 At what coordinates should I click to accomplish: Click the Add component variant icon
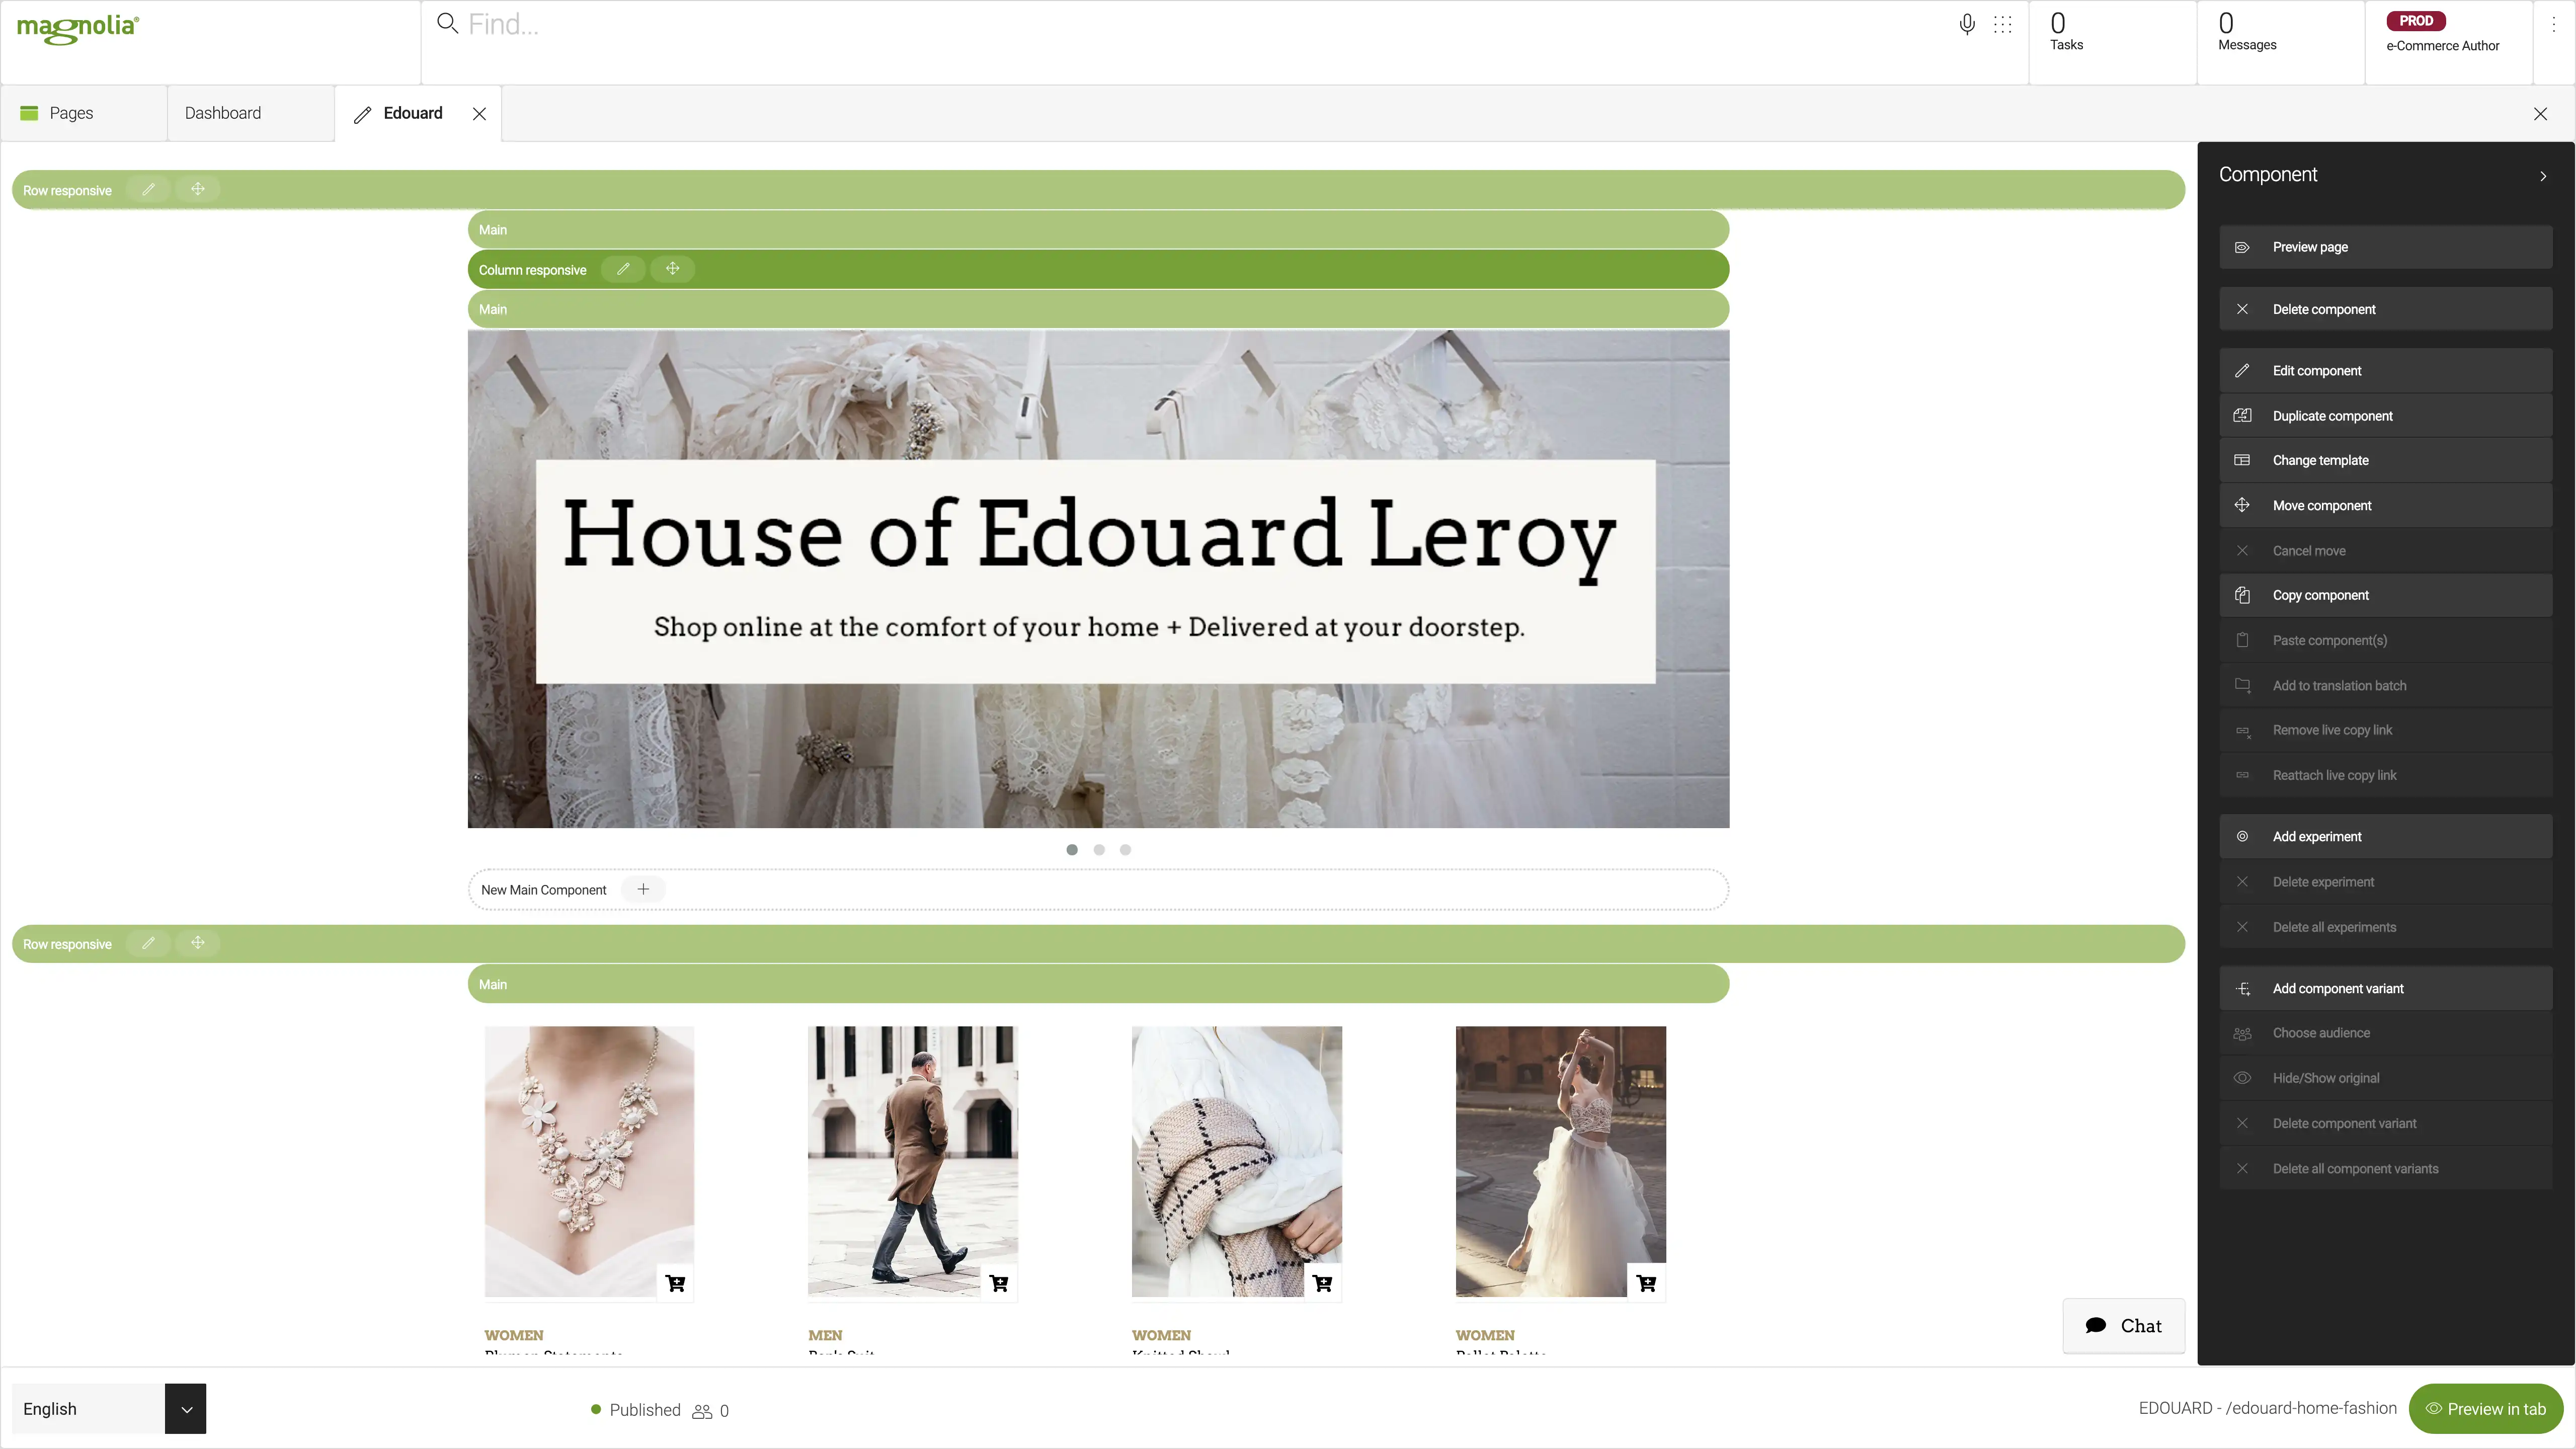2243,987
